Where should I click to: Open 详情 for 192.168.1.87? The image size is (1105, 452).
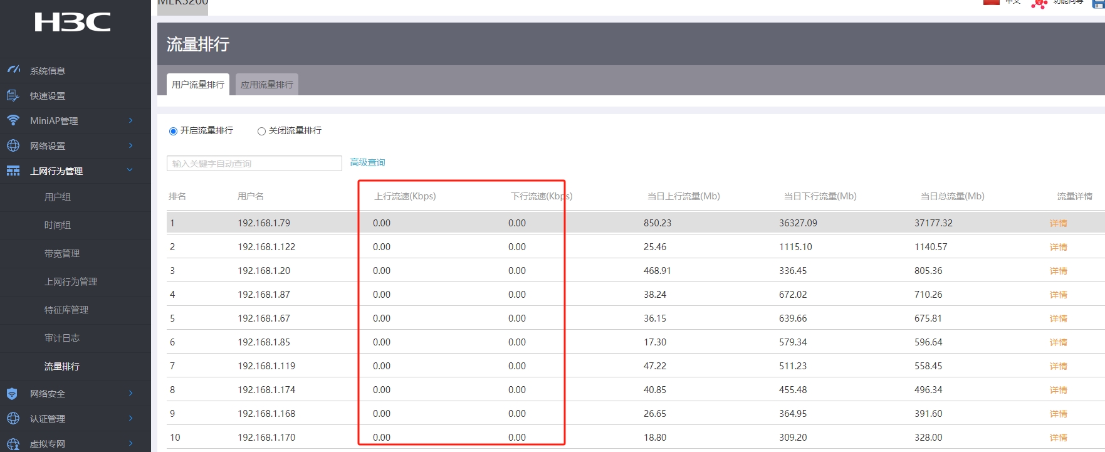1059,295
